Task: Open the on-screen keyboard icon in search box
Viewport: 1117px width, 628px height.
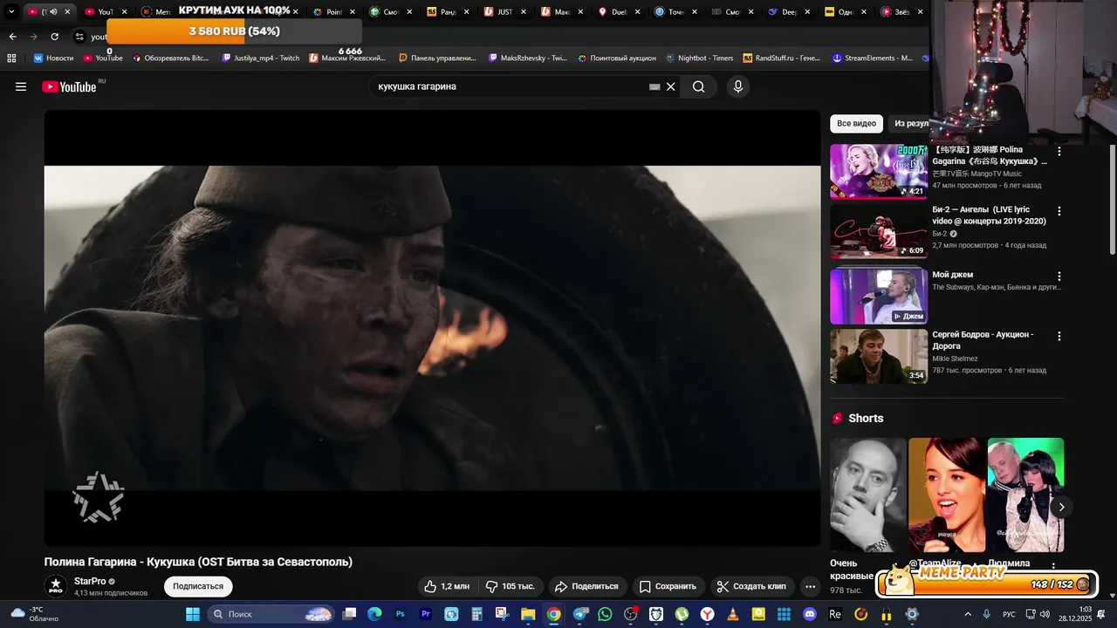Action: (x=654, y=87)
